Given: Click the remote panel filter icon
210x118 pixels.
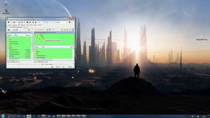Looking at the screenshot, I should coord(50,30).
